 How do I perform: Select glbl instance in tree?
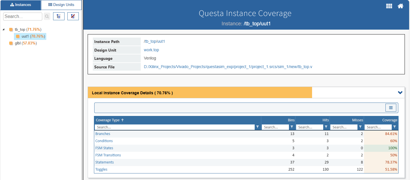pyautogui.click(x=26, y=43)
